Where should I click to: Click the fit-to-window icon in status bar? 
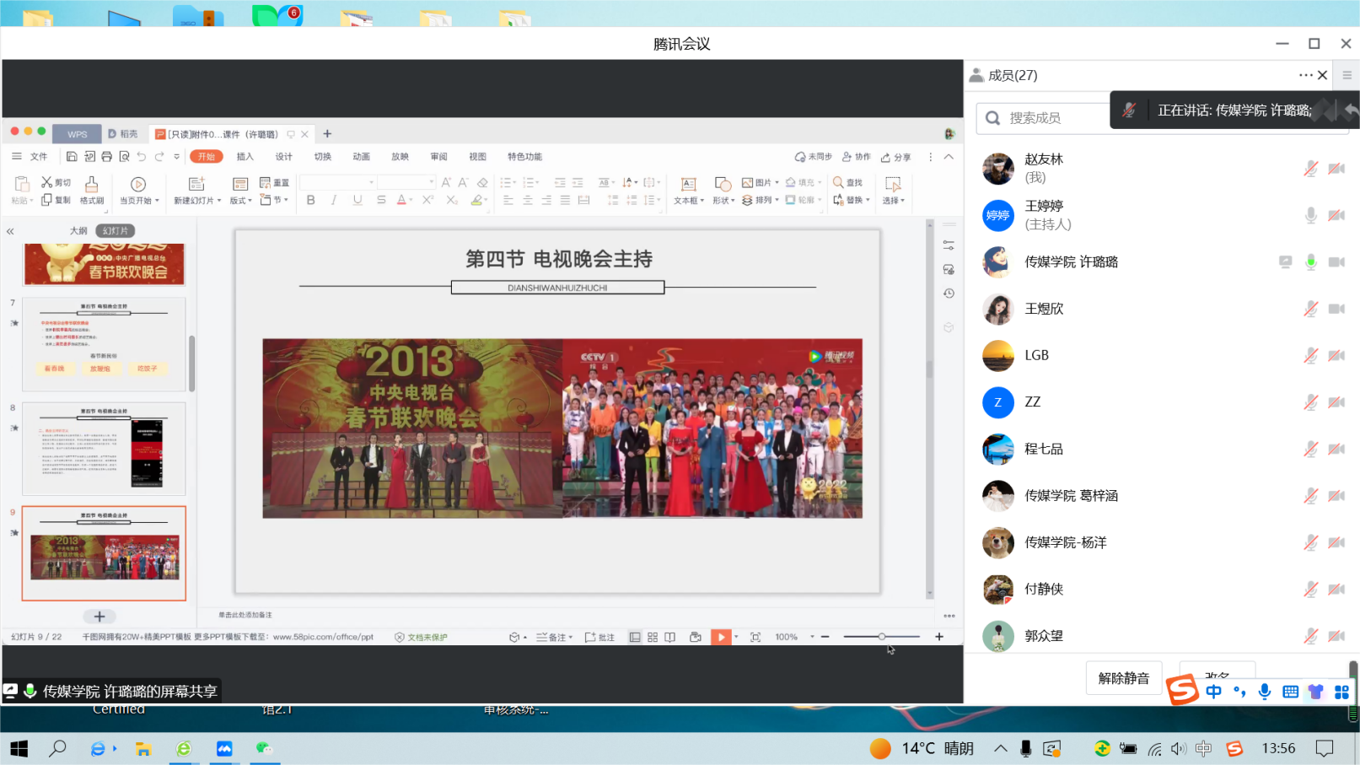point(755,638)
